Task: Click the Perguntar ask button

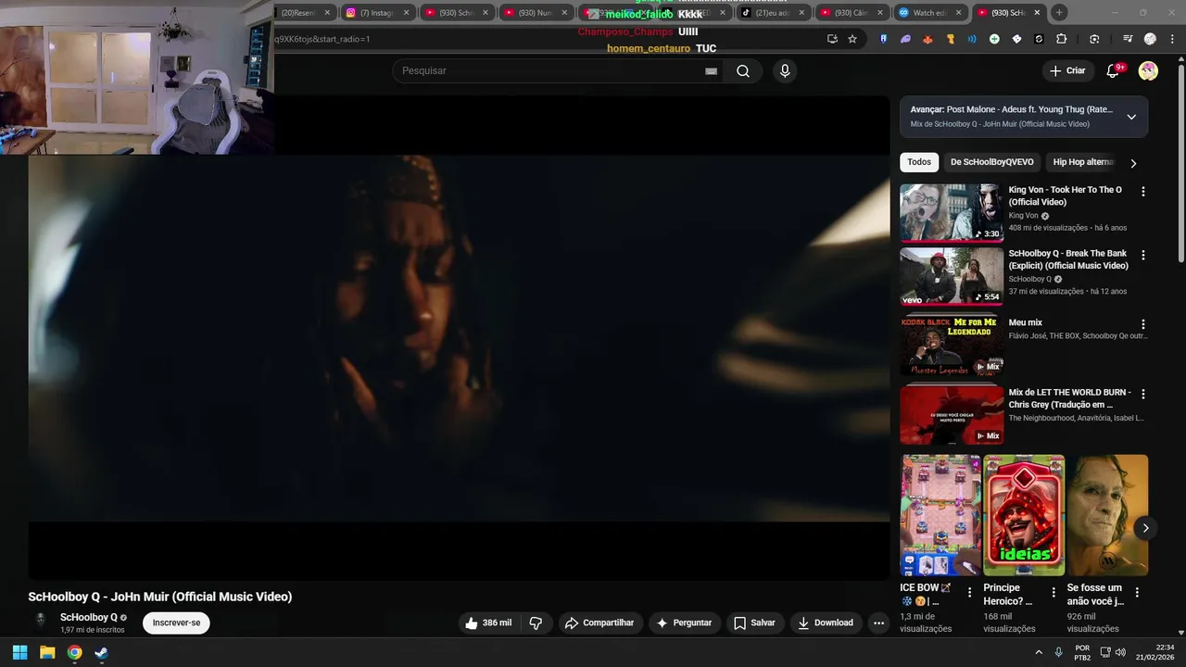Action: [x=684, y=623]
